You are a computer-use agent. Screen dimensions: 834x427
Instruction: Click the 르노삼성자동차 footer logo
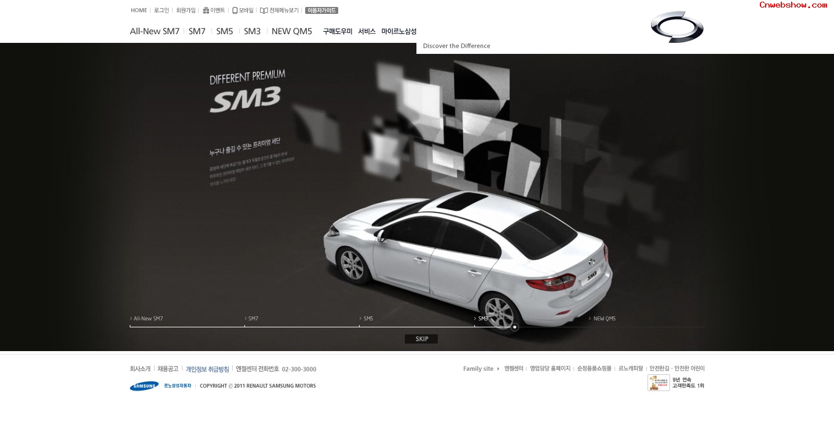point(177,386)
